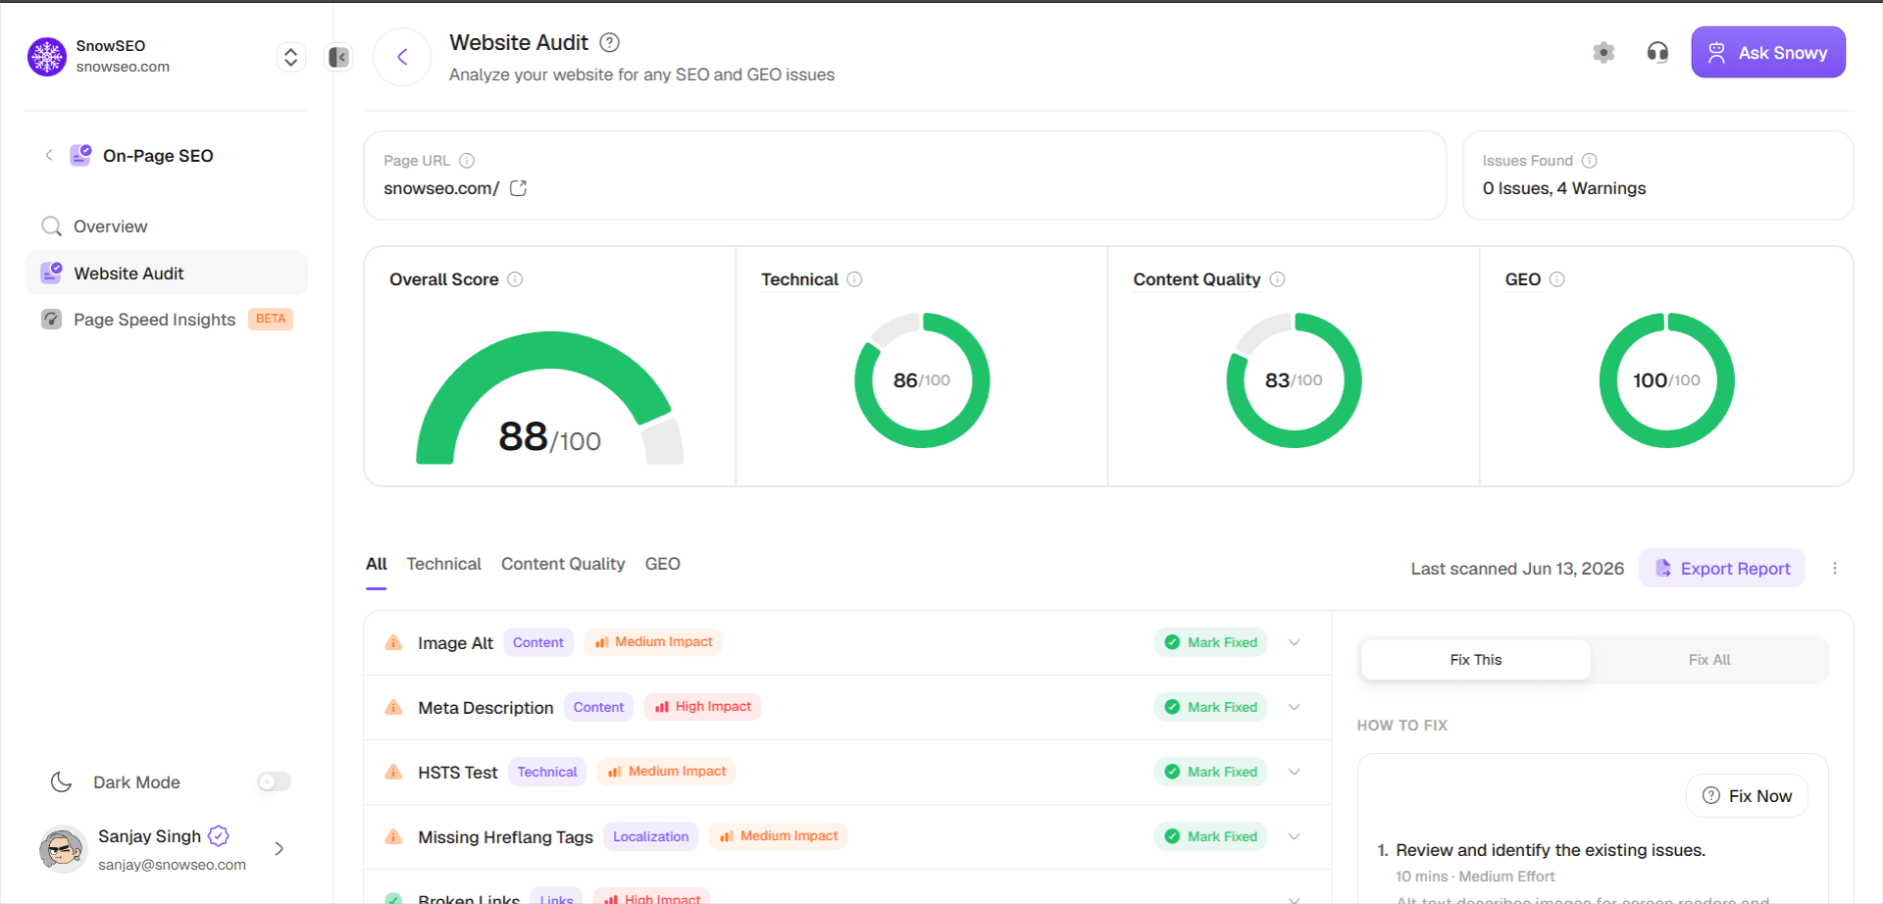This screenshot has height=904, width=1883.
Task: Open the three-dot more options menu
Action: click(x=1835, y=569)
